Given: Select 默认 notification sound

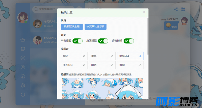Looking at the screenshot, I should [x=74, y=56].
